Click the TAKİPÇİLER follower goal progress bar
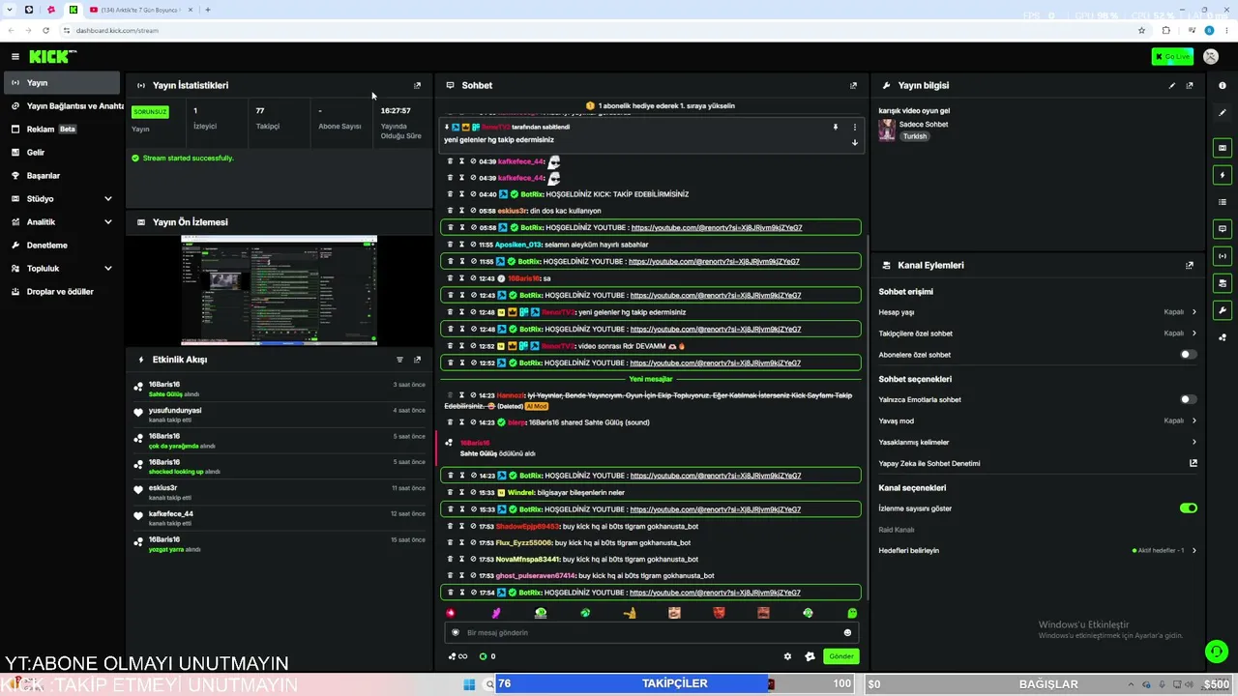Image resolution: width=1238 pixels, height=696 pixels. point(675,684)
